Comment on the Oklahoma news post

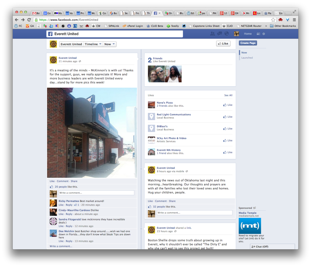161,201
